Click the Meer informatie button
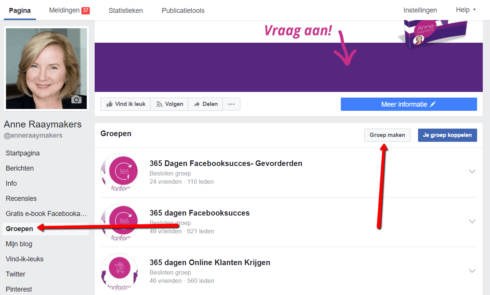 (x=409, y=104)
